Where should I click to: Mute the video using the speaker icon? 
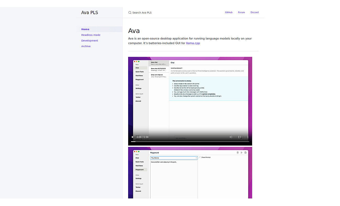tap(231, 137)
